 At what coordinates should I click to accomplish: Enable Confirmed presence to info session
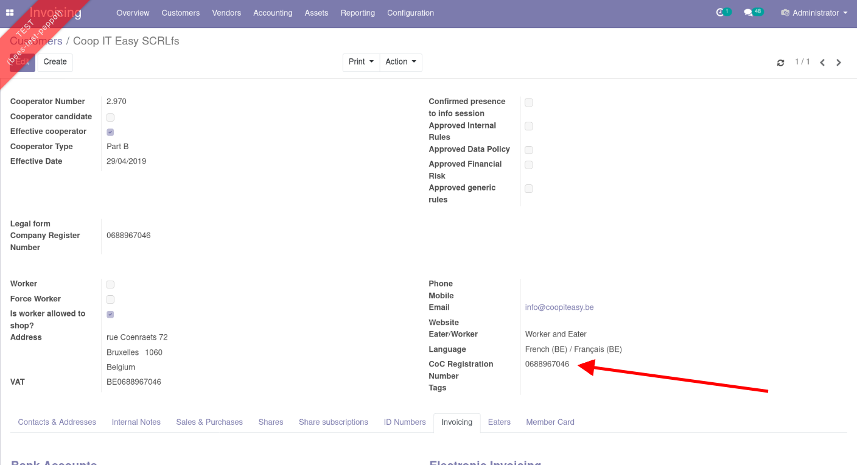529,102
